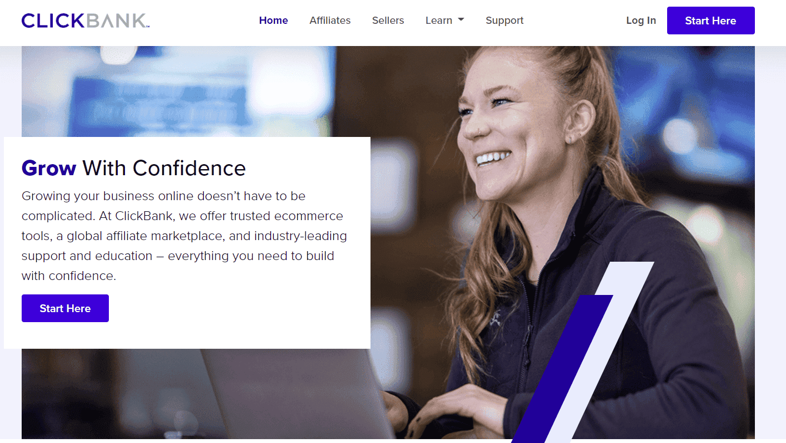Expand the Learn menu label
Screen dimensions: 786x443
pyautogui.click(x=439, y=21)
